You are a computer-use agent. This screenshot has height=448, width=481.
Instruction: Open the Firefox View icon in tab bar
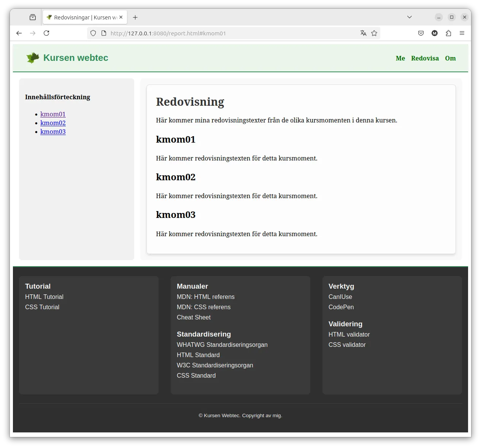(33, 17)
